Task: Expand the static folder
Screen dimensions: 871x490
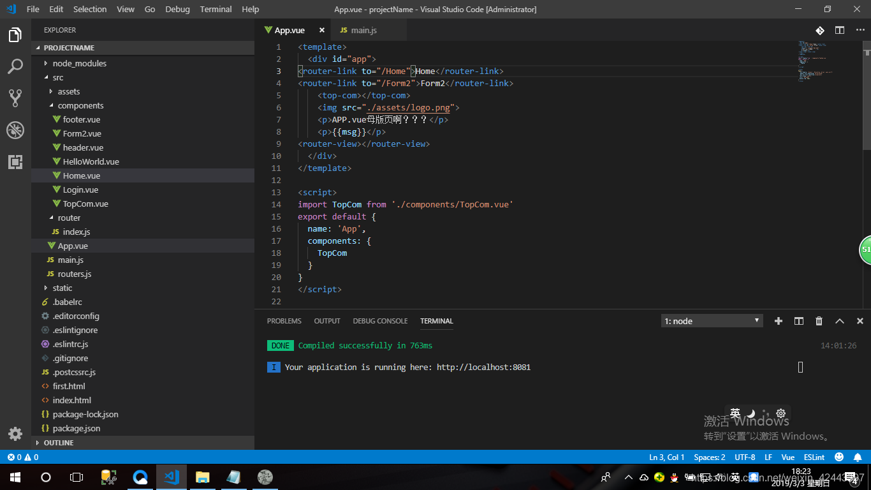Action: (x=143, y=288)
